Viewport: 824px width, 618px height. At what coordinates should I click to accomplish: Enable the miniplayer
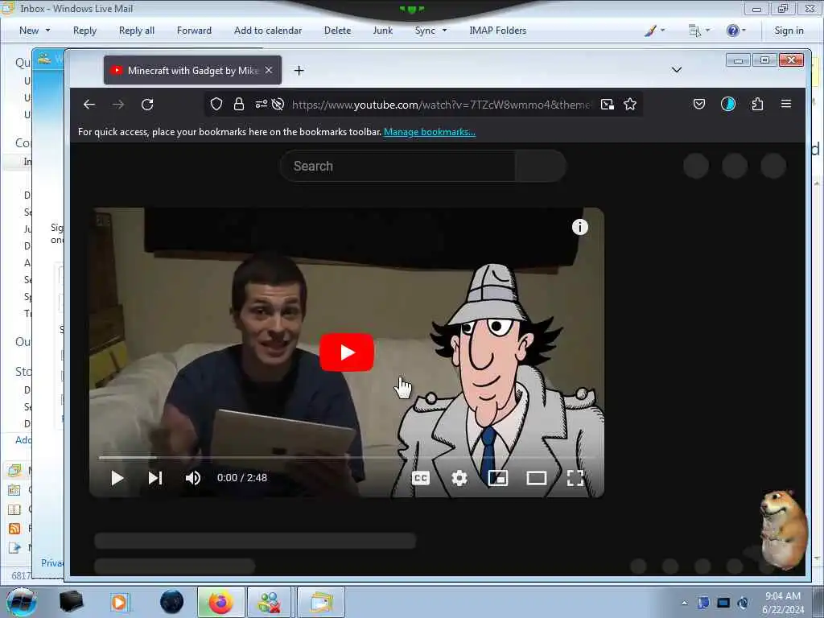(x=497, y=478)
